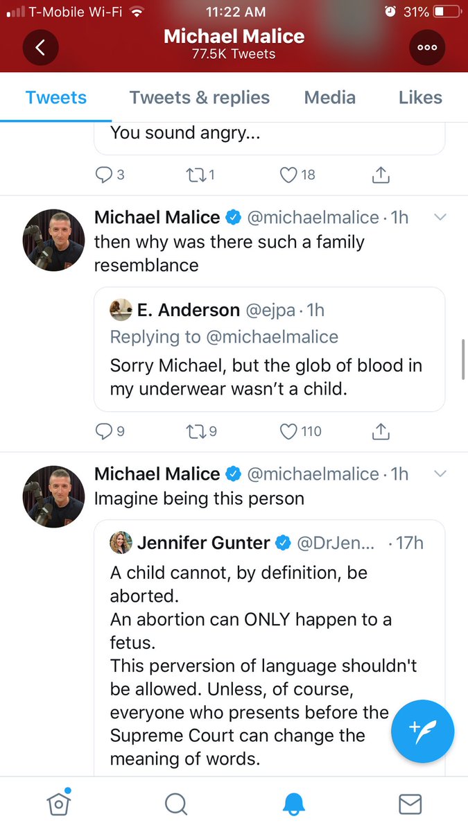Like the tweet with 18 likes
Image resolution: width=468 pixels, height=832 pixels.
tap(288, 175)
